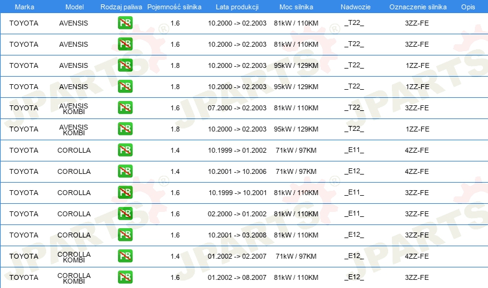Click COROLLA KOMBI model in the 1.6 row

[74, 278]
